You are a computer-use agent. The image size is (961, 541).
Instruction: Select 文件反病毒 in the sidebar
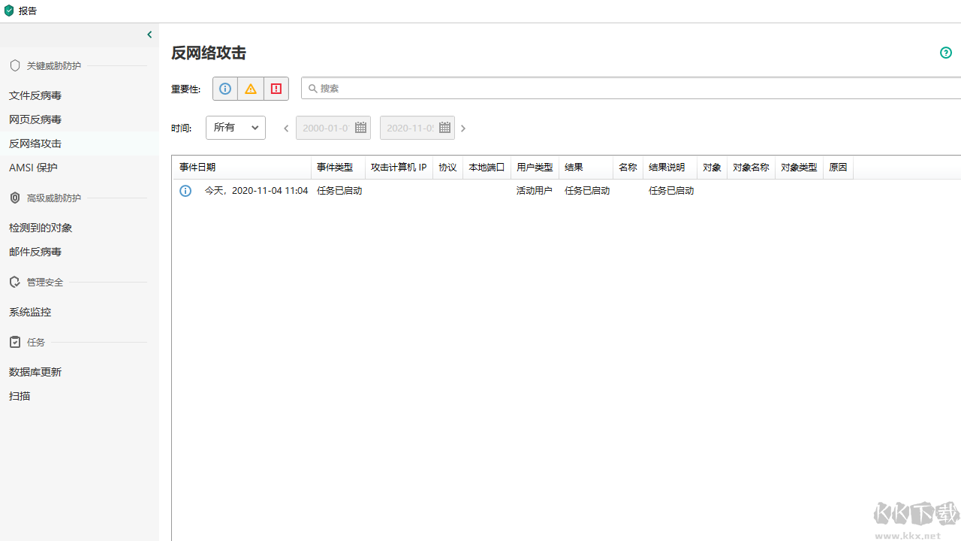(x=35, y=95)
